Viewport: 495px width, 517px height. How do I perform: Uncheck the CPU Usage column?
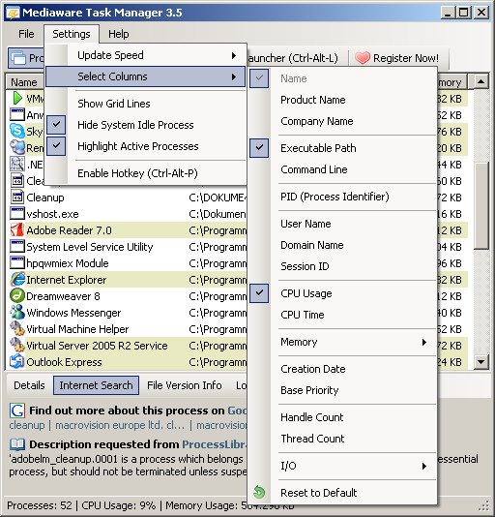[342, 293]
